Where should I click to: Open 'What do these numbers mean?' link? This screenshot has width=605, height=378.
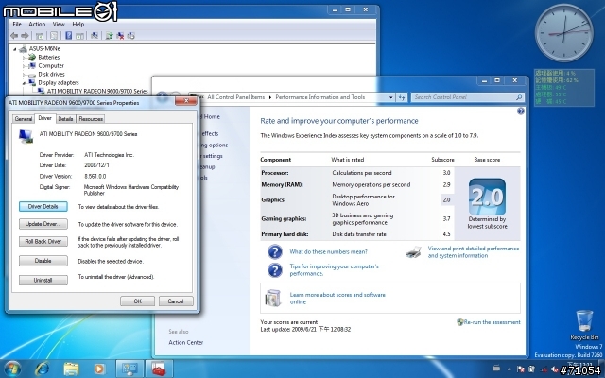(x=328, y=252)
